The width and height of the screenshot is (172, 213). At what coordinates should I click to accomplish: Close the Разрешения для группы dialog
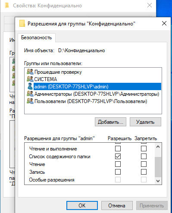[164, 23]
